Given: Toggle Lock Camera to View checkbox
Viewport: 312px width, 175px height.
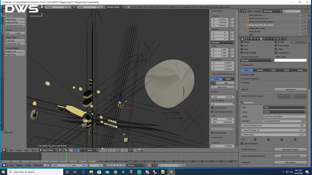Looking at the screenshot, I should click(x=213, y=112).
